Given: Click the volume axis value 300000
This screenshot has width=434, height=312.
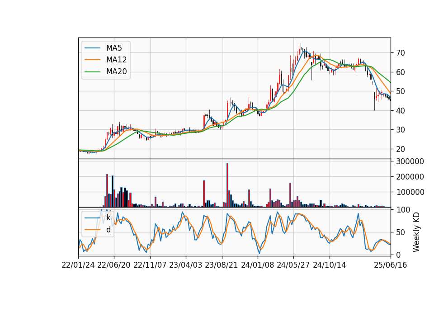Looking at the screenshot, I should coord(410,161).
